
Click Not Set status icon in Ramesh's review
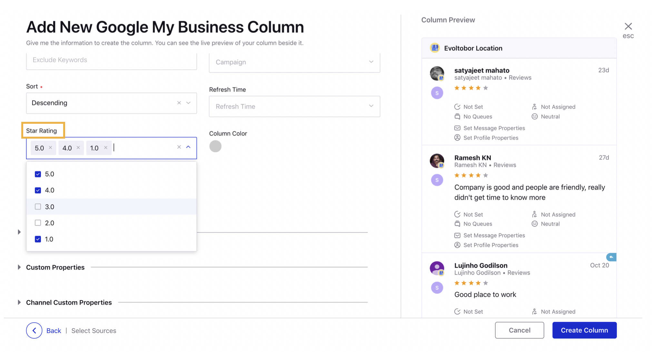457,214
